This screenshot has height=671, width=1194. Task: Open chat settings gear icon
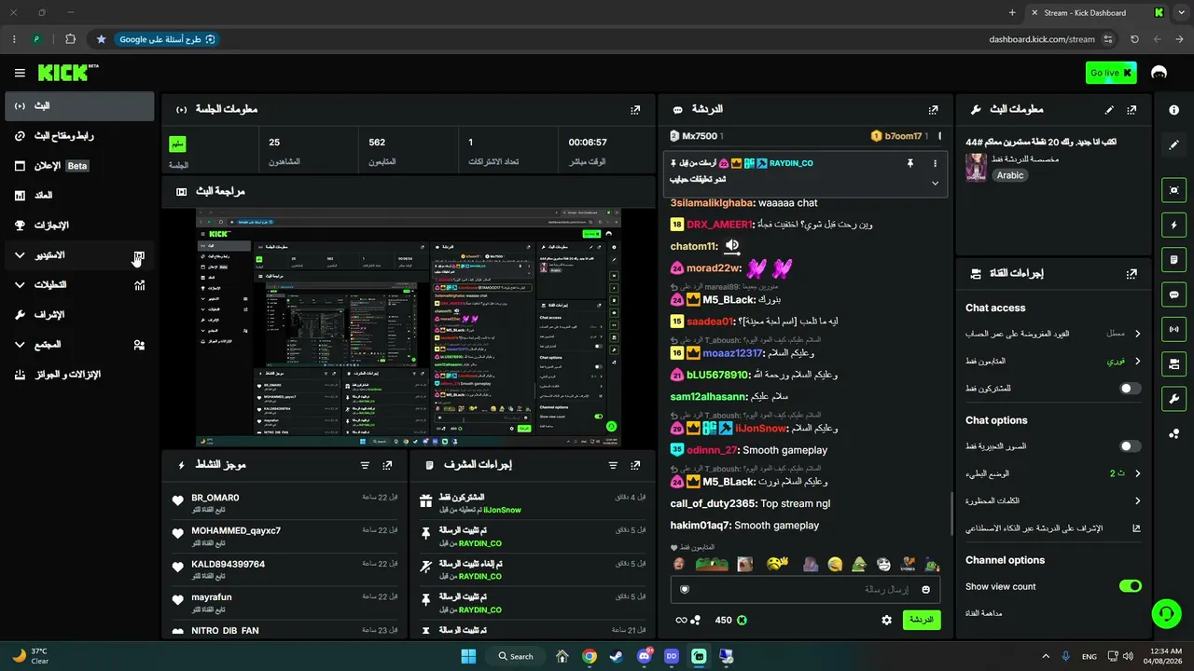[x=887, y=620]
